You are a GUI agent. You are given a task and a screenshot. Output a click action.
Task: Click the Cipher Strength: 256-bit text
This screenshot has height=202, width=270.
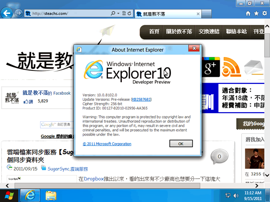point(102,104)
